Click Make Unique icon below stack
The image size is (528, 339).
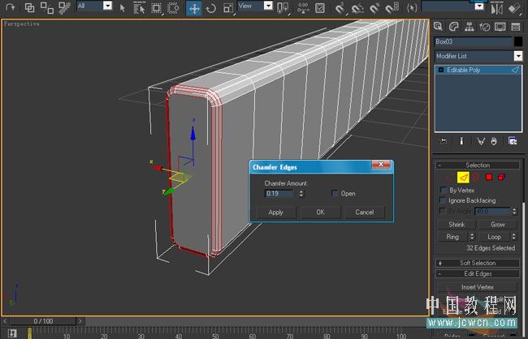pos(481,141)
